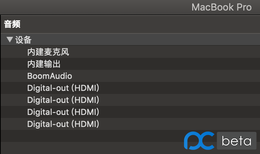Click the empty row below the last HDMI entry
This screenshot has width=260, height=154.
[94, 136]
